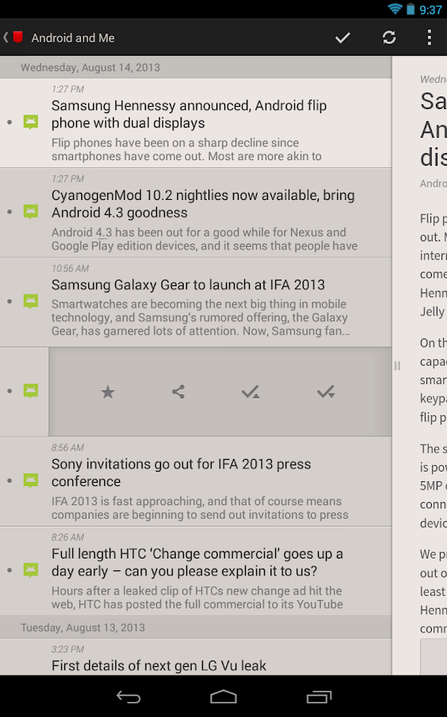Image resolution: width=447 pixels, height=717 pixels.
Task: Mark below as read checkmark icon
Action: coord(326,392)
